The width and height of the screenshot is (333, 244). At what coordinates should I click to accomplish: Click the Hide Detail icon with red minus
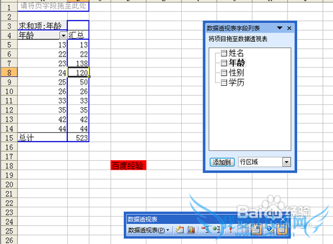pos(204,230)
